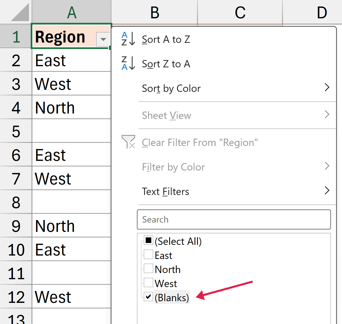Click the (Select All) label text
This screenshot has height=324, width=342.
coord(178,241)
